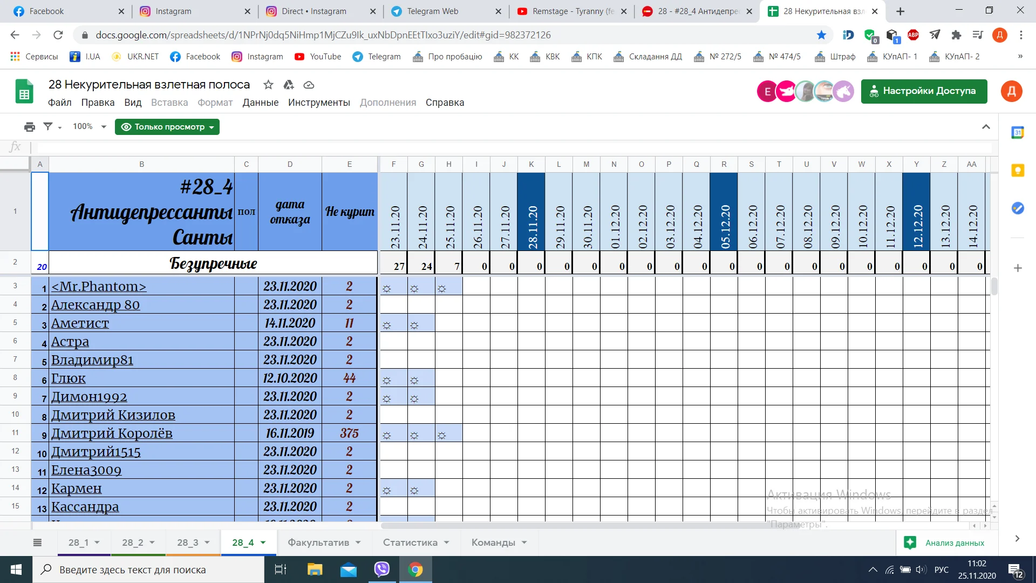The image size is (1036, 583).
Task: Click the formula bar input field
Action: click(486, 147)
